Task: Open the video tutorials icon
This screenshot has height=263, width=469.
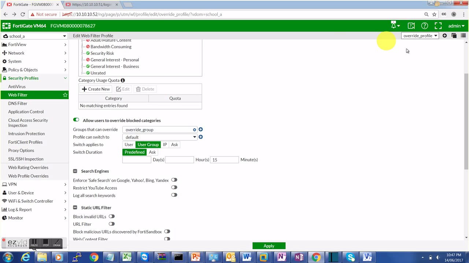Action: coord(411,26)
